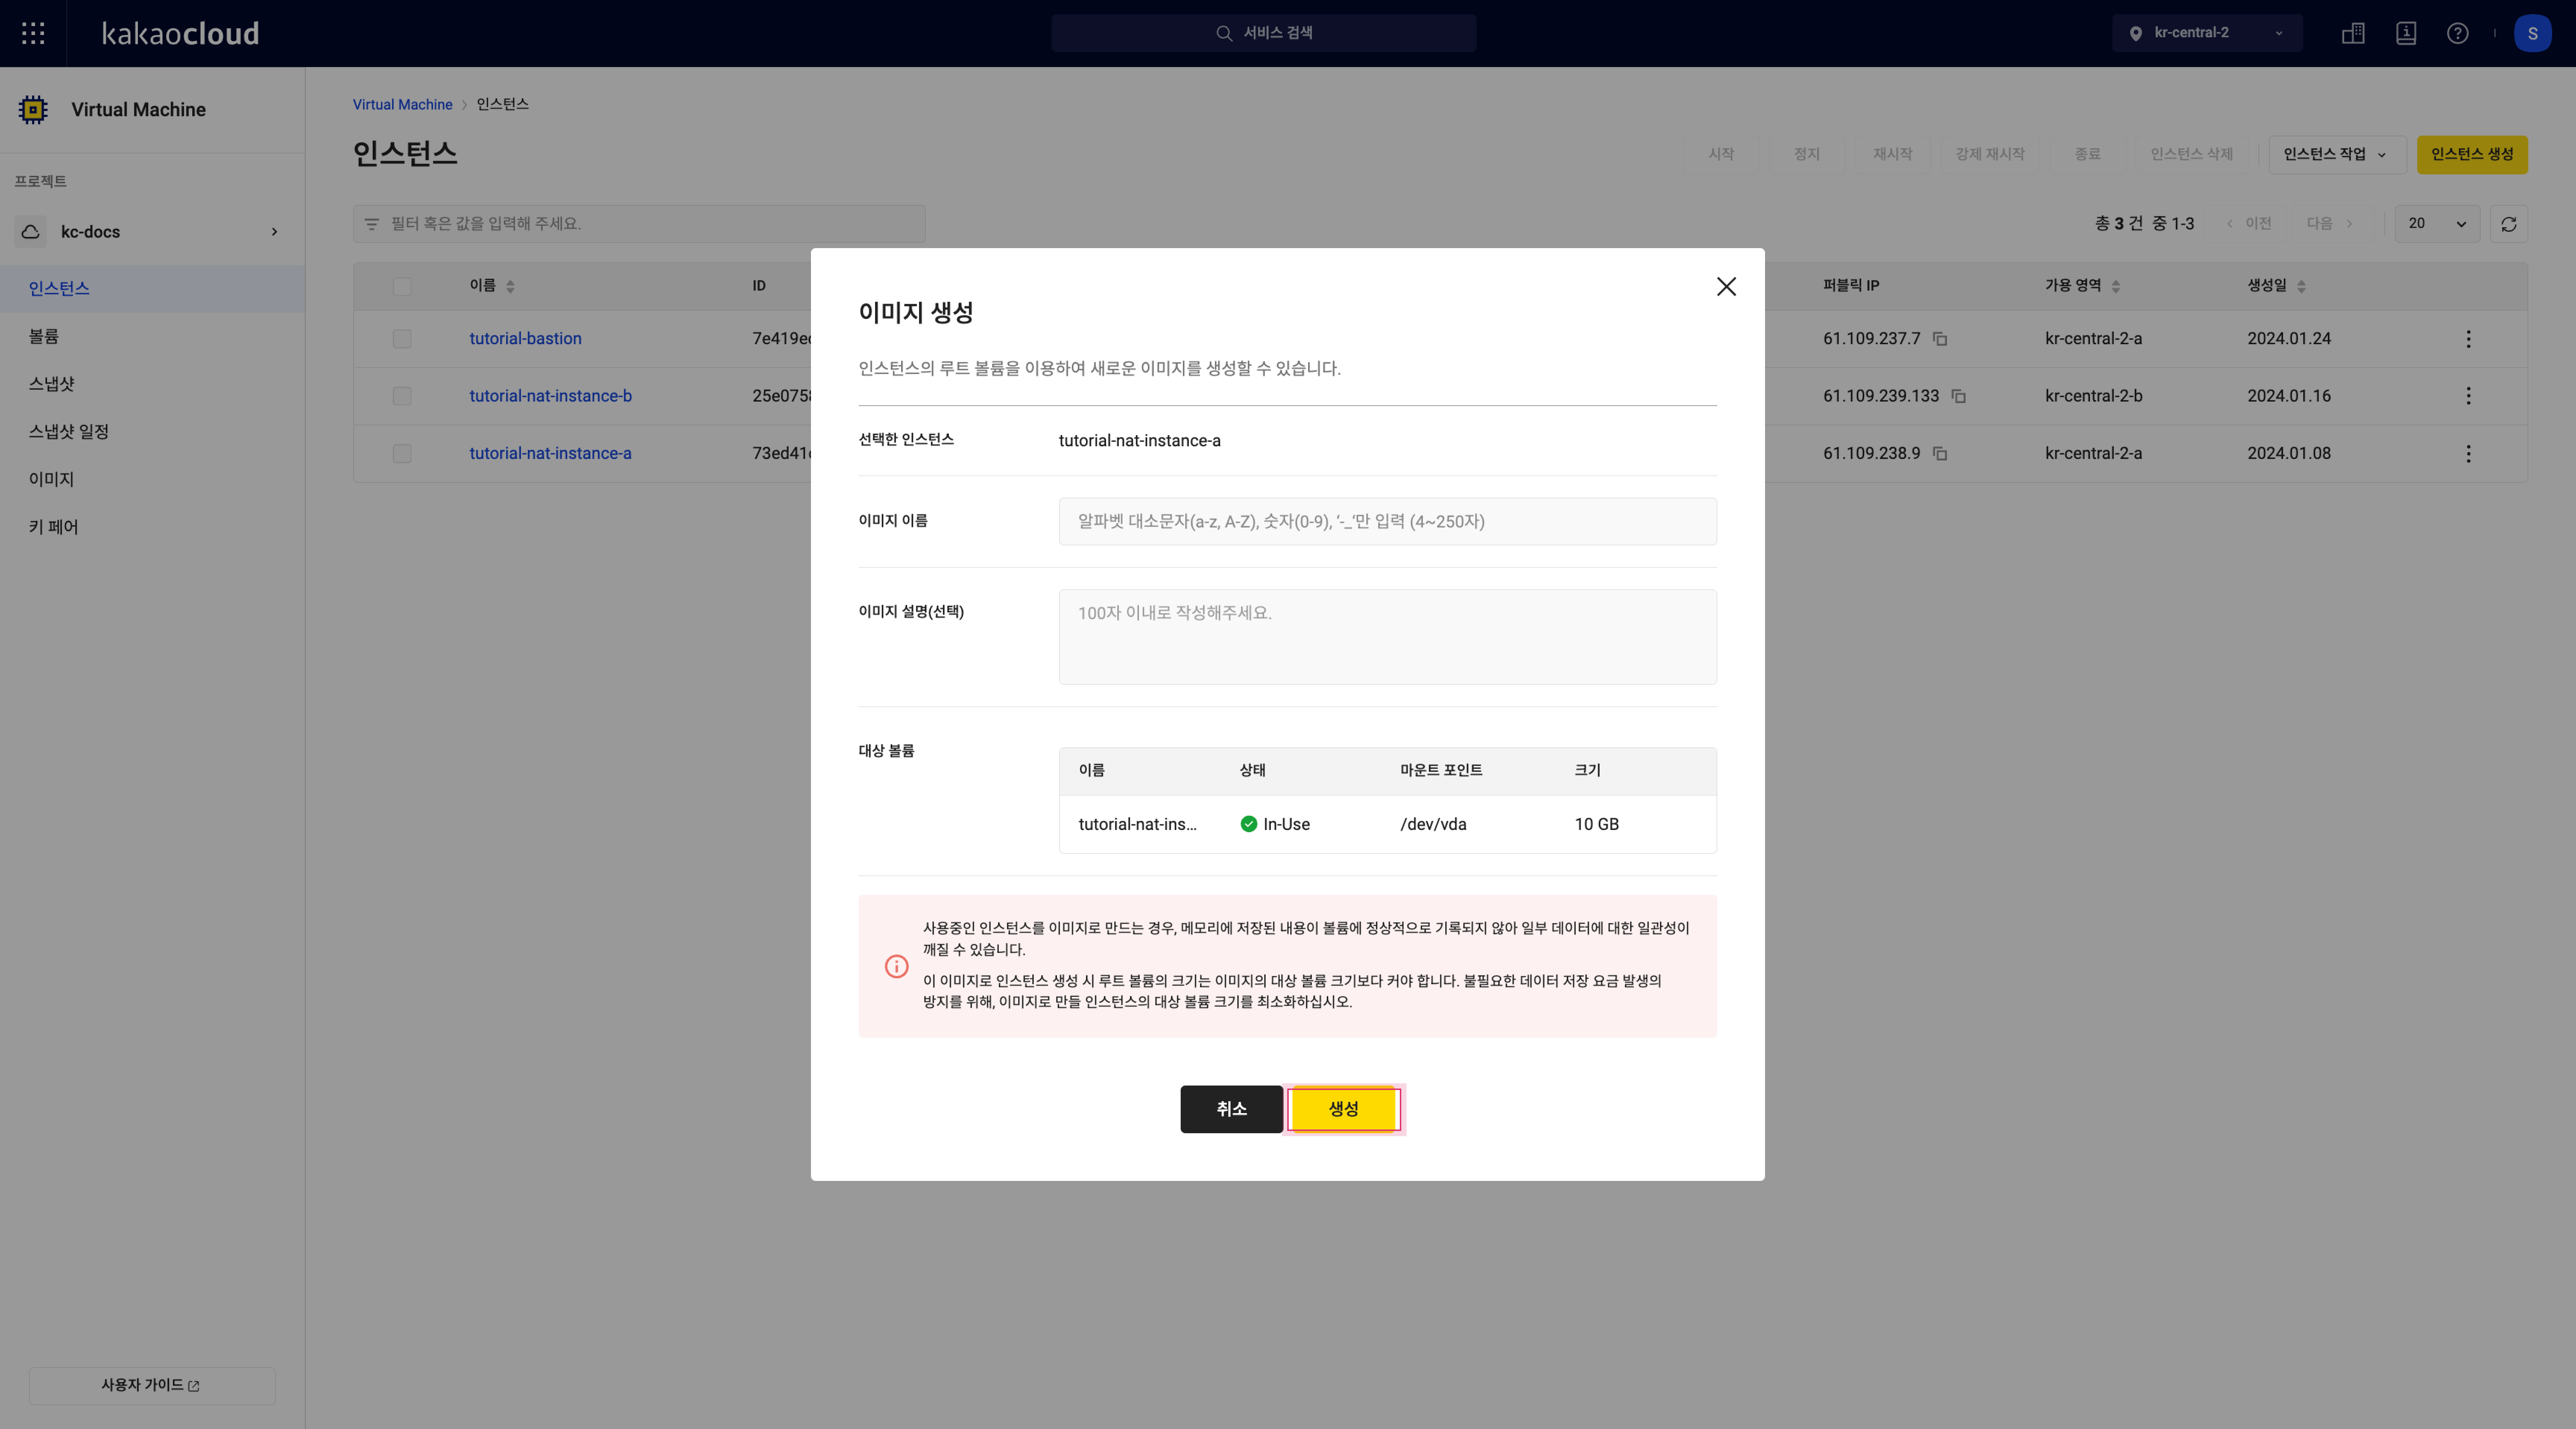
Task: Open the organization building icon
Action: tap(2353, 33)
